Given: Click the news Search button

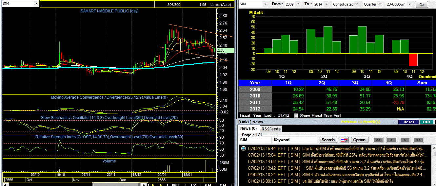Looking at the screenshot, I should click(328, 140).
